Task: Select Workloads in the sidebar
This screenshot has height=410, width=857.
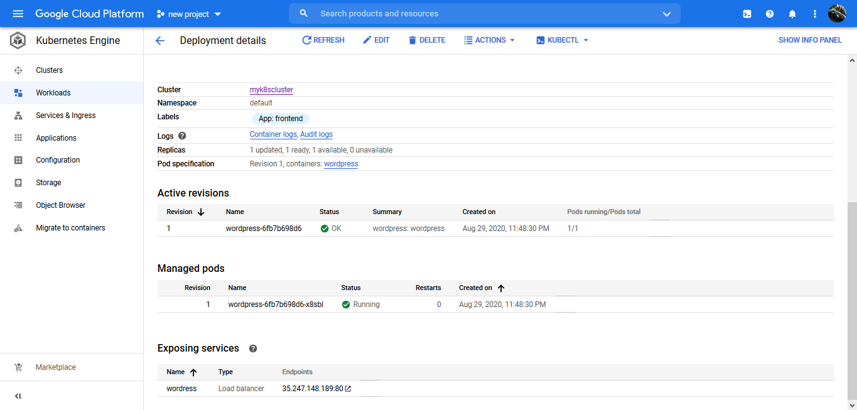Action: pyautogui.click(x=53, y=93)
